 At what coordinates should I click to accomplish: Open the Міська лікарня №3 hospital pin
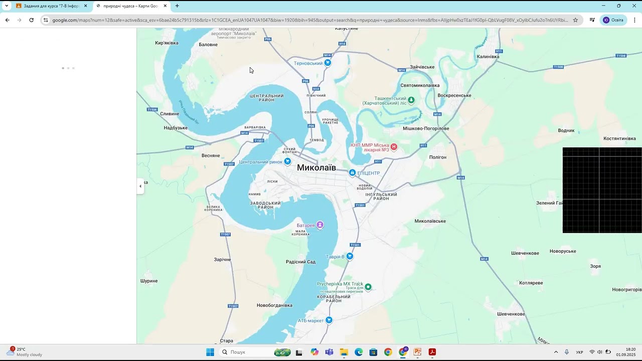[x=394, y=147]
